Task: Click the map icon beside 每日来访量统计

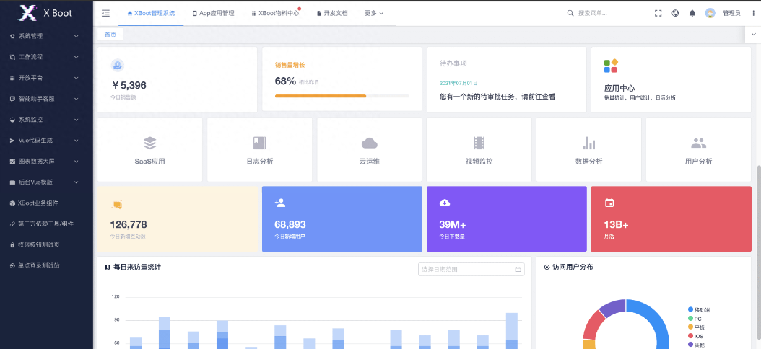Action: coord(108,267)
